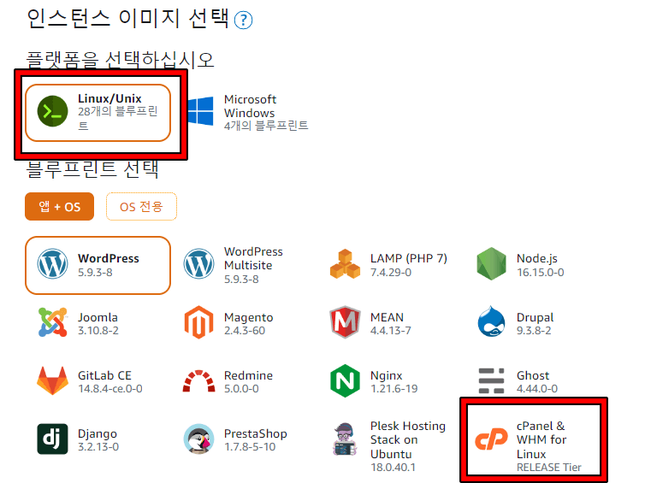Click version text 7.4.29-0
Image resolution: width=651 pixels, height=483 pixels.
(391, 273)
